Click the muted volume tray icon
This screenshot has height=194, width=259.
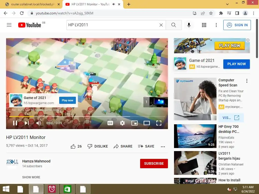click(229, 189)
